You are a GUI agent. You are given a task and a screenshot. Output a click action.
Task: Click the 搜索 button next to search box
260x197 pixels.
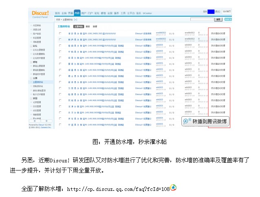click(218, 20)
